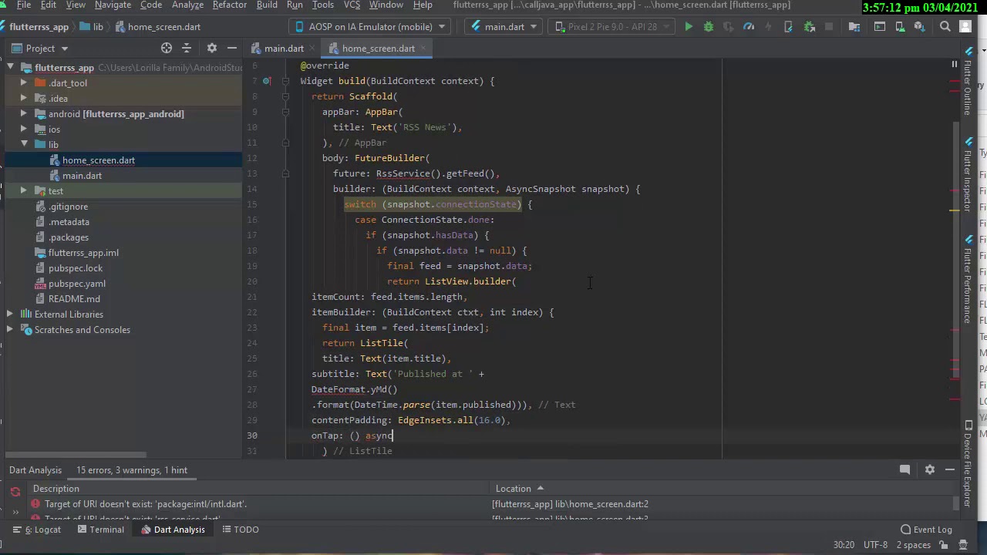The width and height of the screenshot is (987, 555).
Task: Click the pause indicator at editor top-right
Action: tap(954, 65)
